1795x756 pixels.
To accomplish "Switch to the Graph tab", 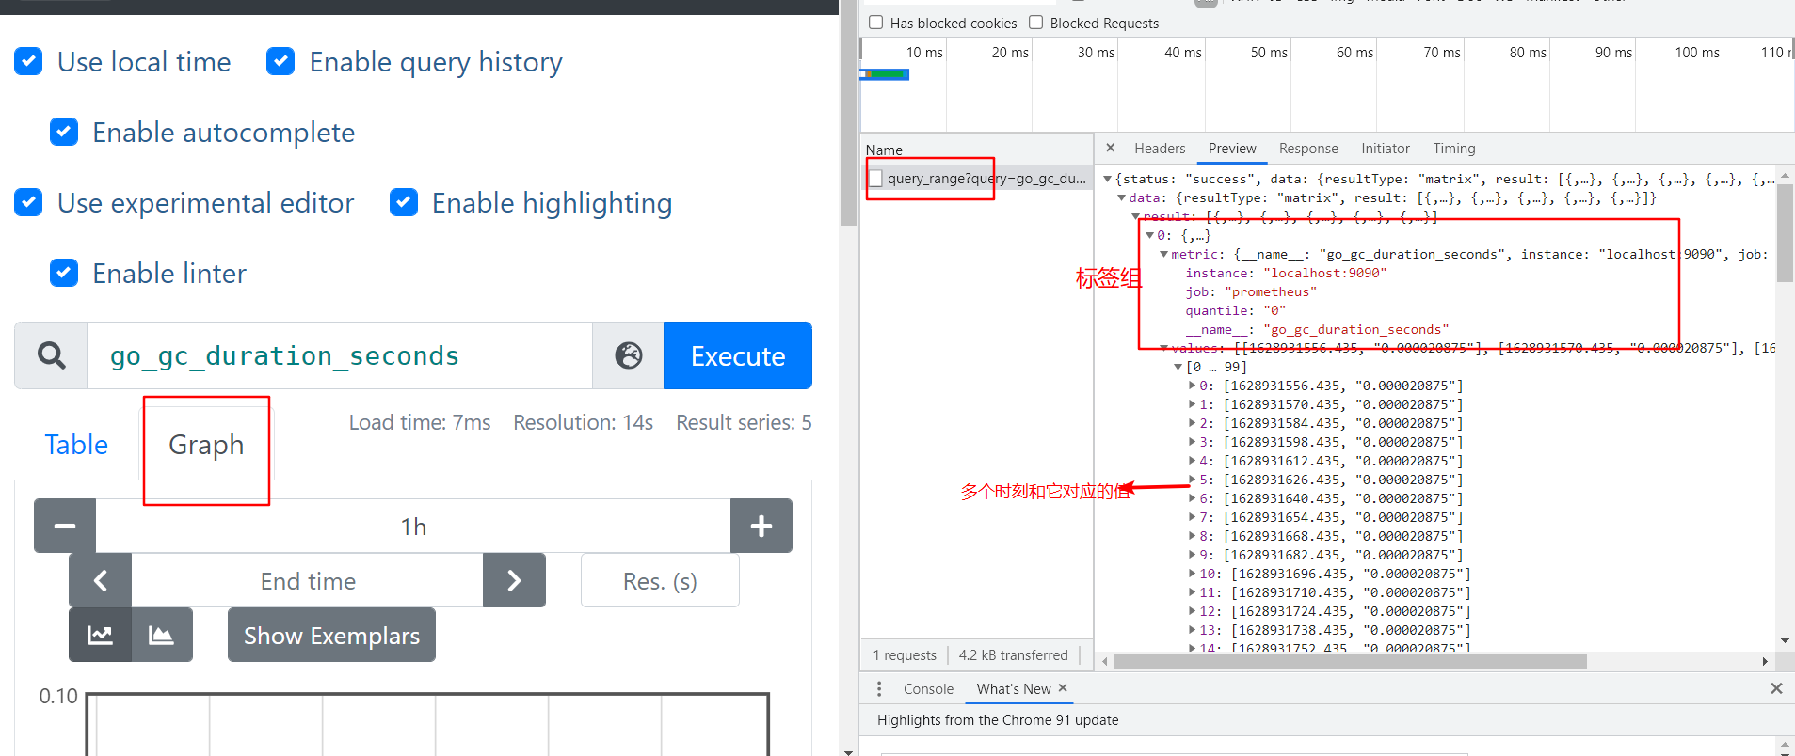I will [x=206, y=445].
